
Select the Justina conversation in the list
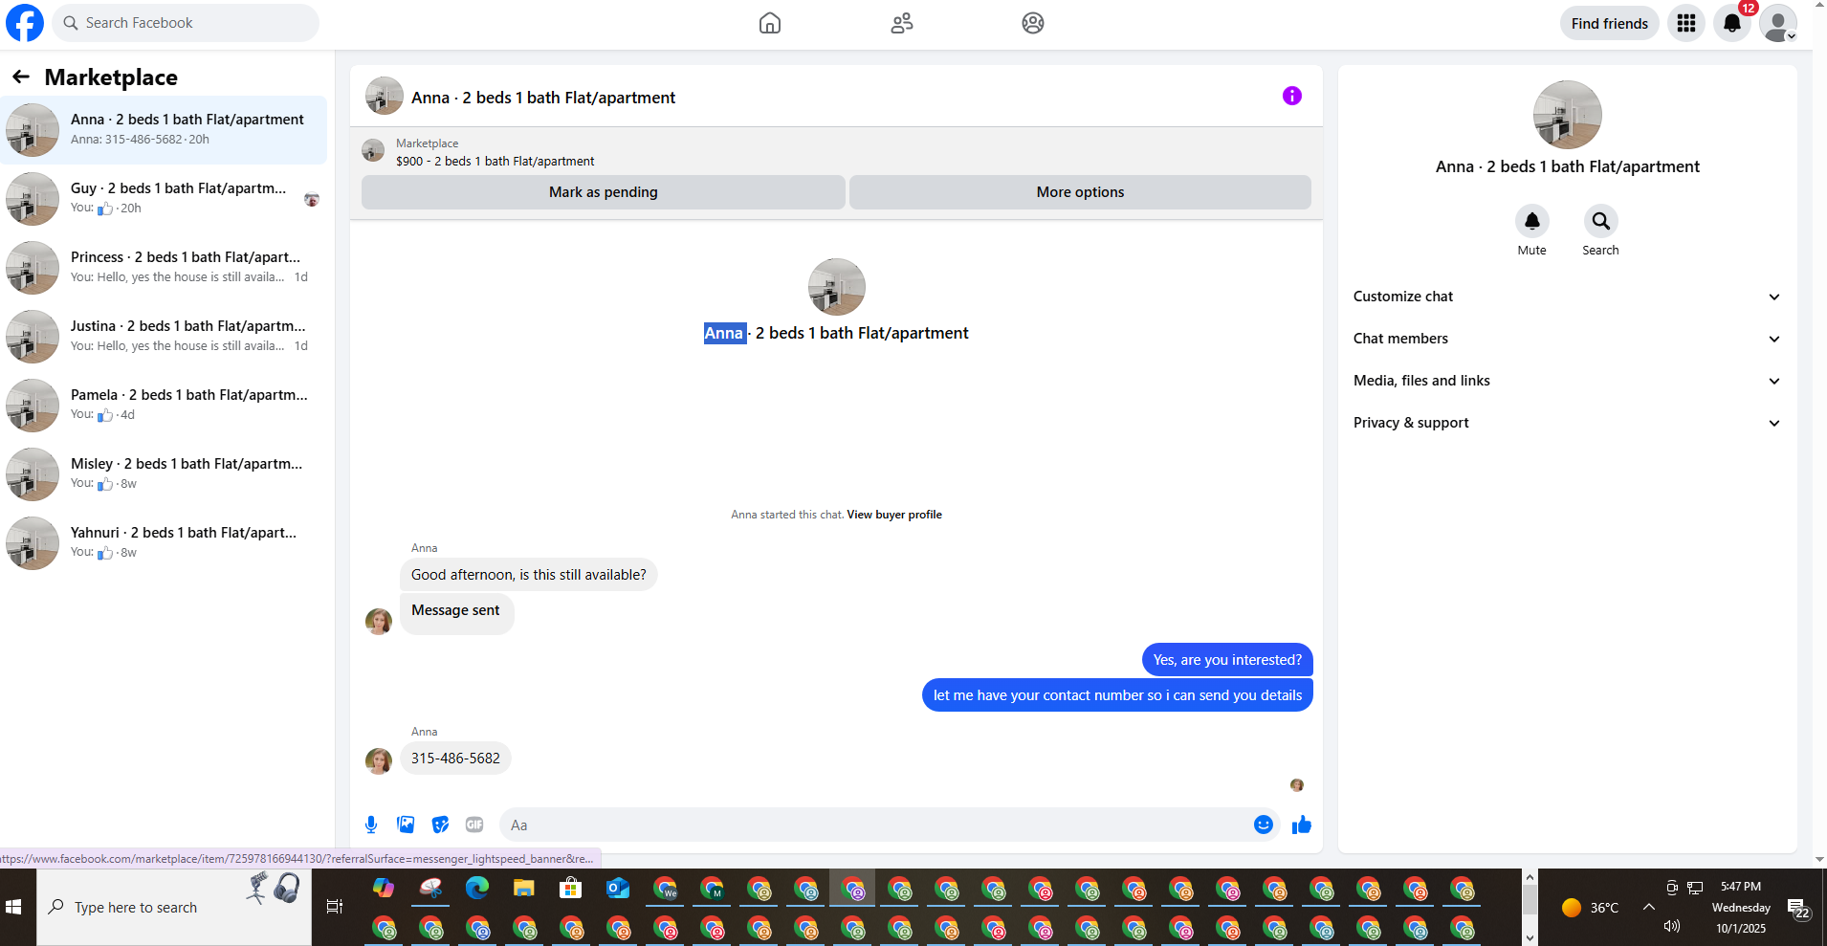point(164,337)
